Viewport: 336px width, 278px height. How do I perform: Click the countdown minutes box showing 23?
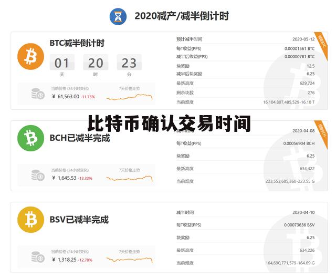click(129, 62)
